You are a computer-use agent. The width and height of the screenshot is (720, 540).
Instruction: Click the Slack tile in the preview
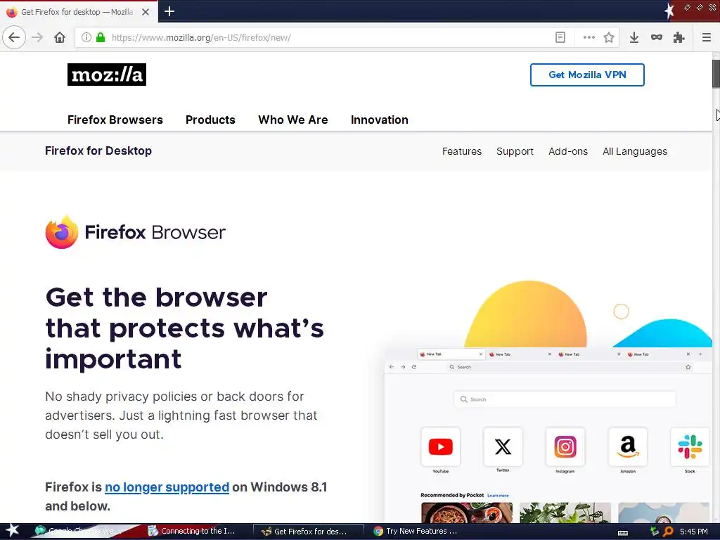click(x=690, y=446)
